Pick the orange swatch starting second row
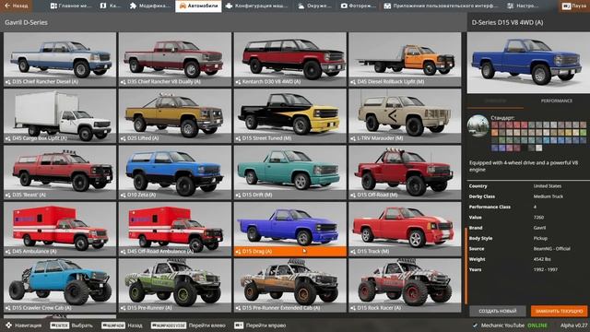 [x=494, y=133]
